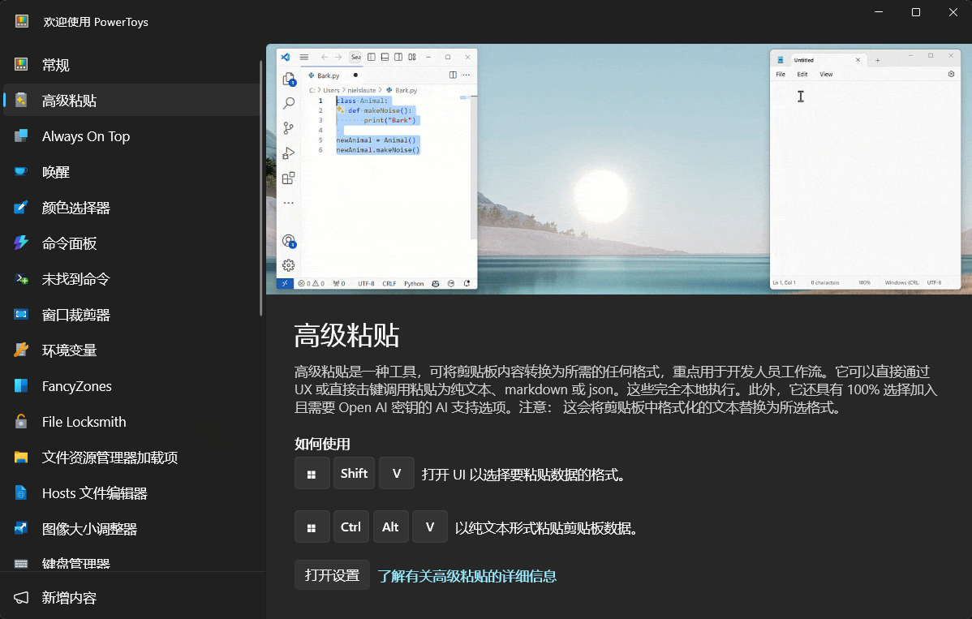The image size is (972, 619).
Task: Click the 键盘管理器 keyboard icon
Action: click(x=21, y=564)
